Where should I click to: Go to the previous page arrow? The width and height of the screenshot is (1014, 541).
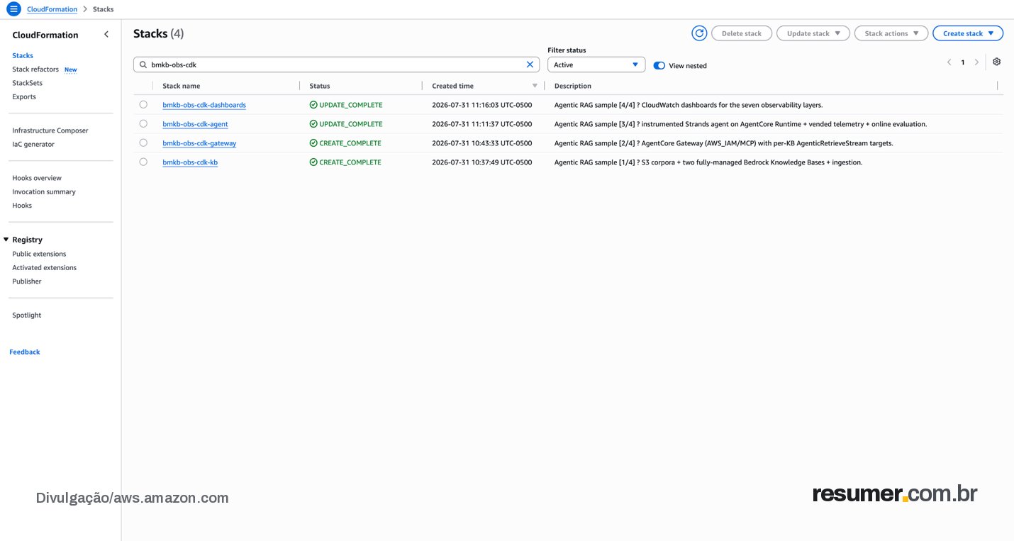949,62
